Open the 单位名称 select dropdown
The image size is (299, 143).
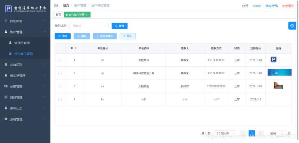(x=89, y=26)
